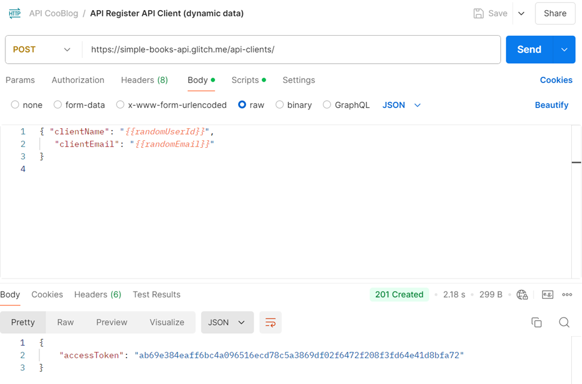Click the HTTP request type icon
Image resolution: width=582 pixels, height=384 pixels.
point(14,13)
